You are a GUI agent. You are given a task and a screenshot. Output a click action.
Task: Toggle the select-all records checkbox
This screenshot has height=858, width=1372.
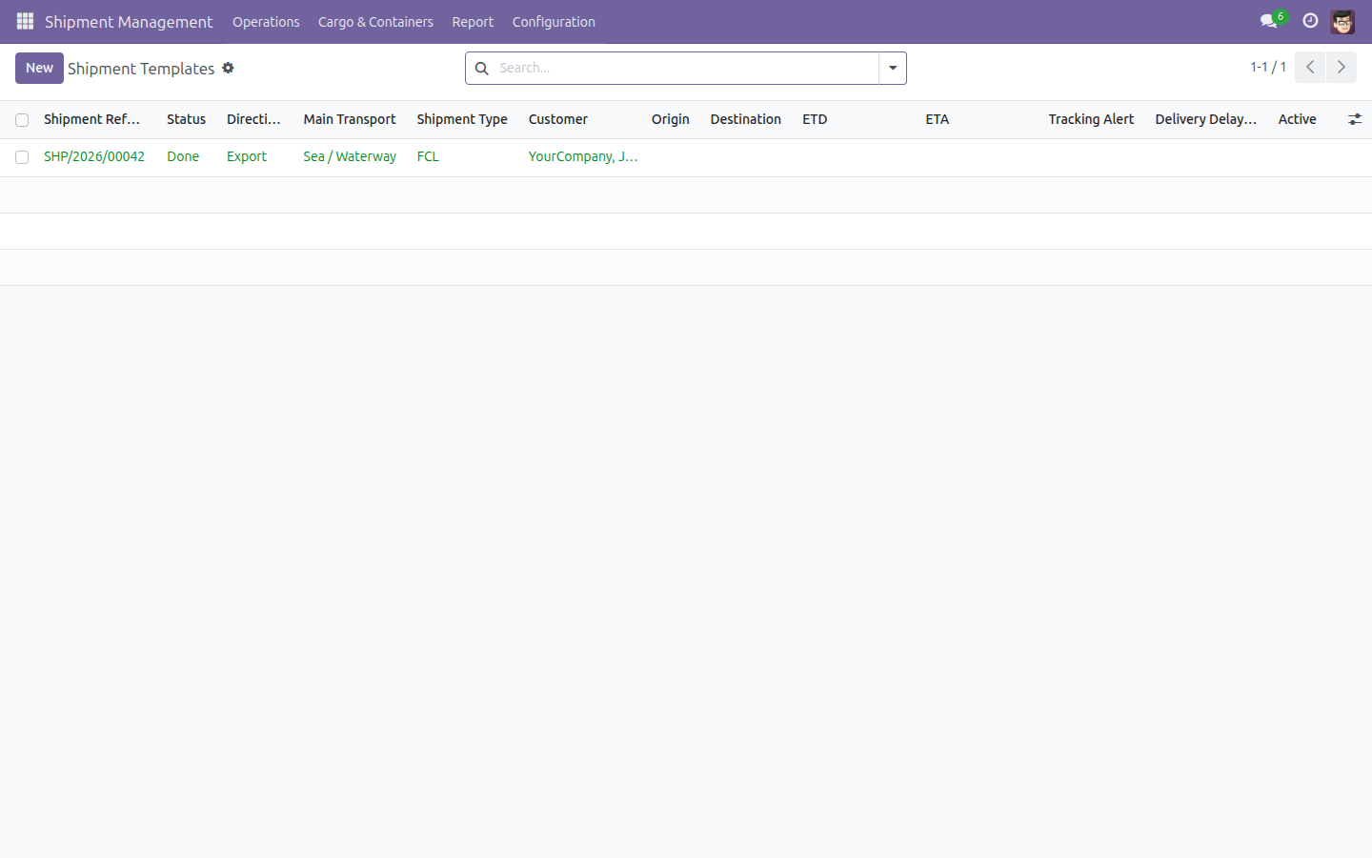pos(22,120)
